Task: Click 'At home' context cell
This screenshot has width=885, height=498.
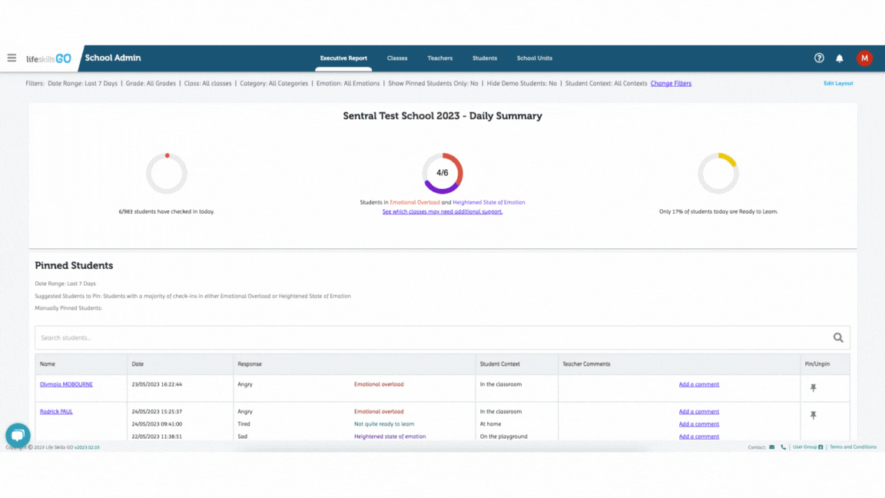Action: (490, 424)
